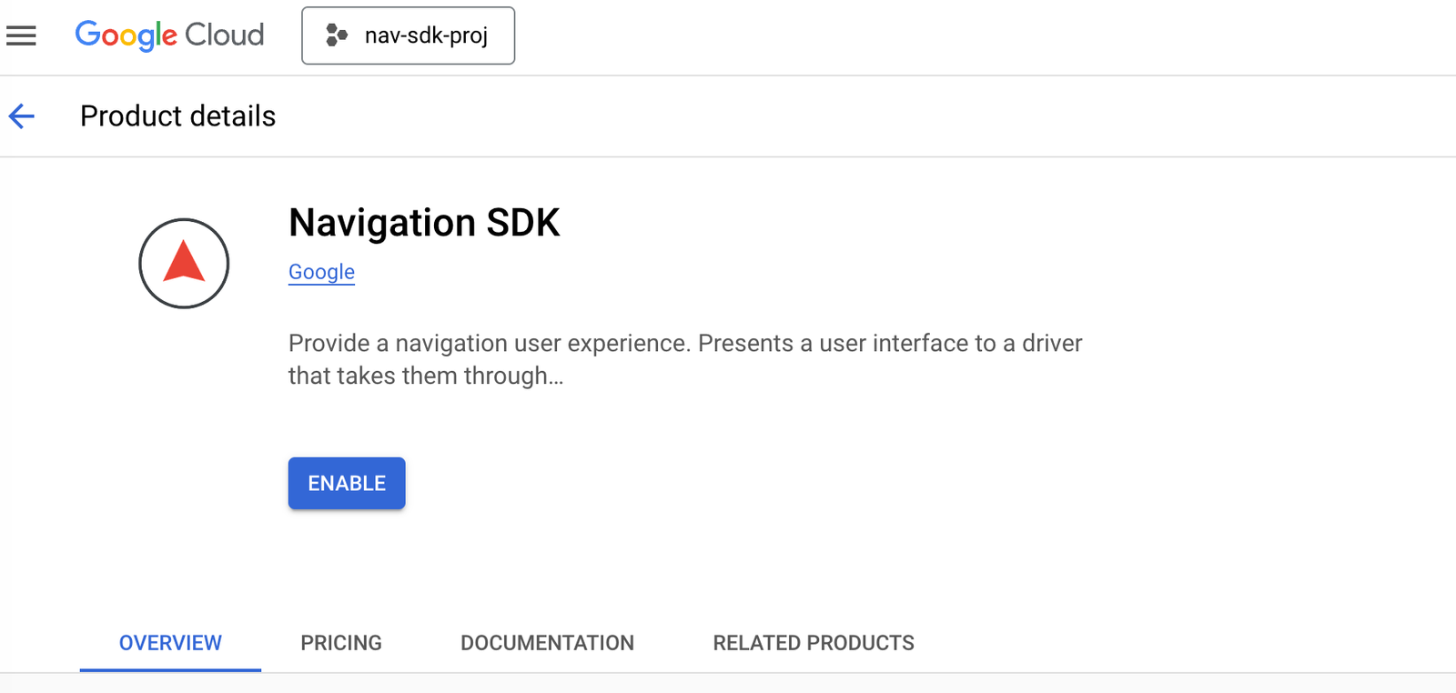Click the back arrow beside Product details

[22, 116]
